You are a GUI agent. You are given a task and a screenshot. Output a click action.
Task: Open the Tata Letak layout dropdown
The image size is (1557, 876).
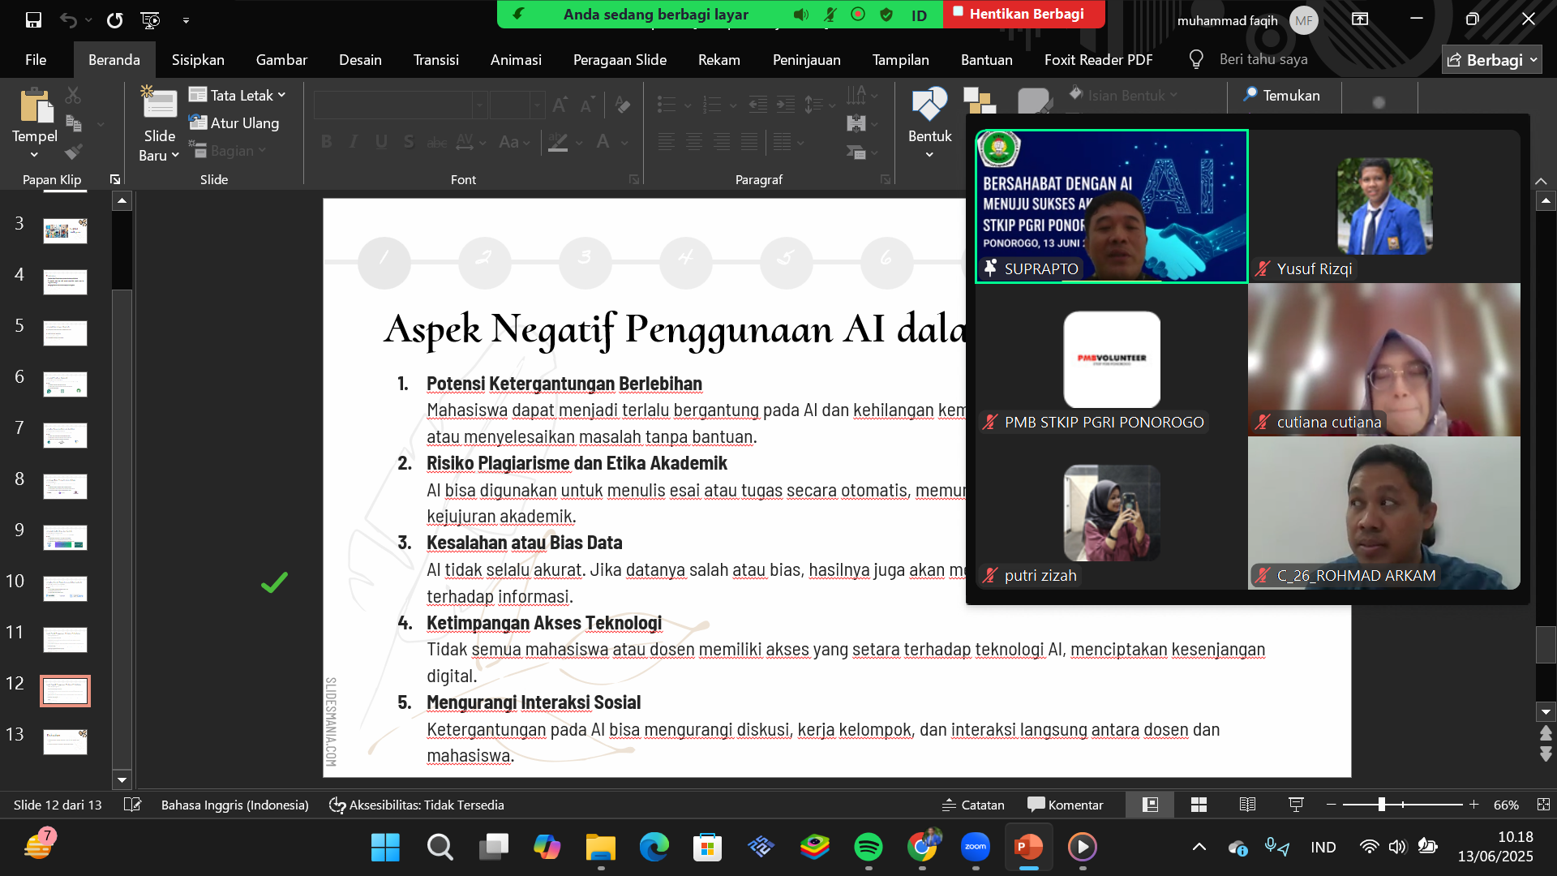[x=238, y=95]
